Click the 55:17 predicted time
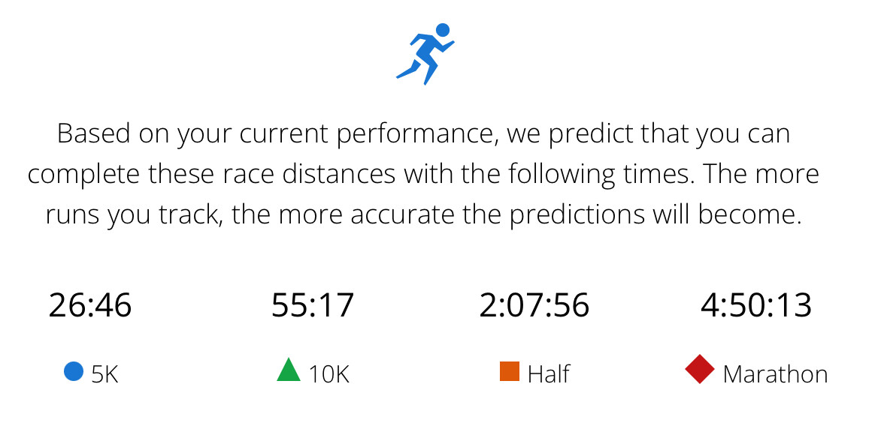Viewport: 881px width, 432px height. (313, 306)
